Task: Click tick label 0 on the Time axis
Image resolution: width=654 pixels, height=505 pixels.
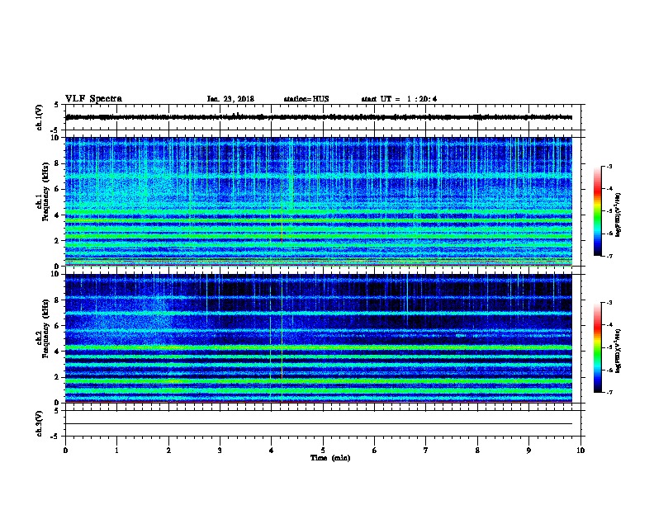Action: coord(65,451)
